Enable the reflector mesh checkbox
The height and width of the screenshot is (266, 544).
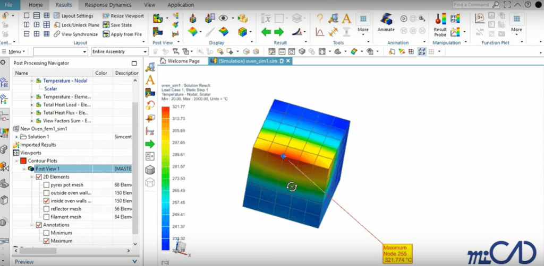pyautogui.click(x=47, y=209)
